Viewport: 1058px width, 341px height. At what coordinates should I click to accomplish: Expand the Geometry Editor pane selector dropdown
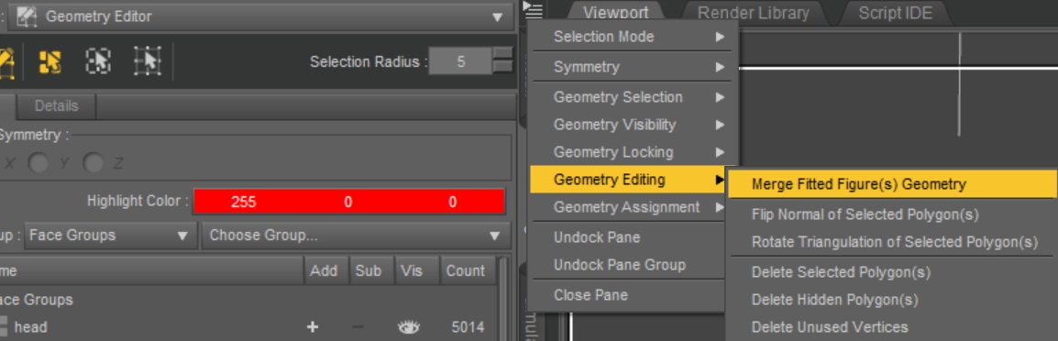click(260, 16)
